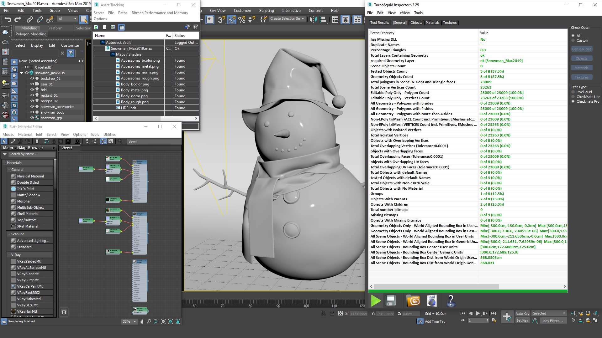Save report with floppy disk icon in Inspector
Image resolution: width=602 pixels, height=338 pixels.
[391, 301]
